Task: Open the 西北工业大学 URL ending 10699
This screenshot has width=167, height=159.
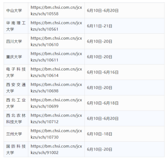Action: click(x=56, y=103)
